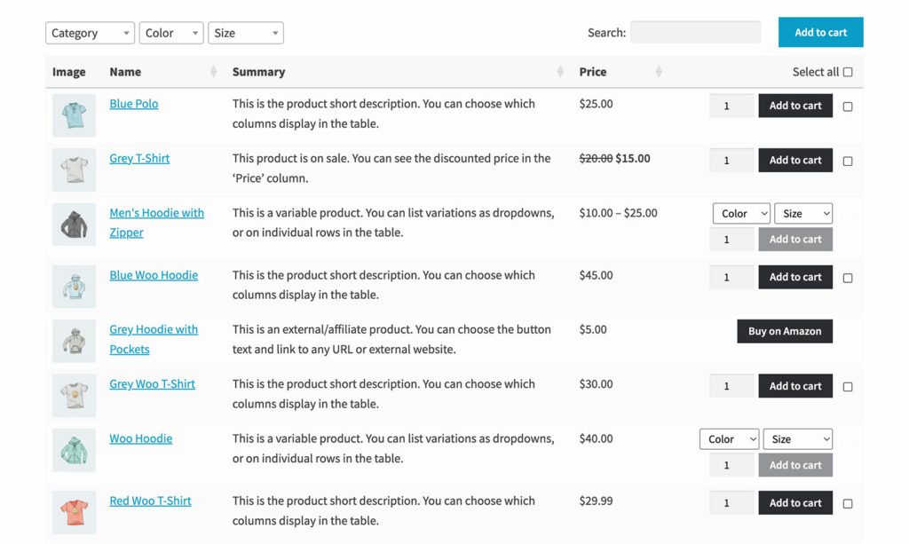
Task: Choose Size for Men's Hoodie with Zipper
Action: click(803, 213)
